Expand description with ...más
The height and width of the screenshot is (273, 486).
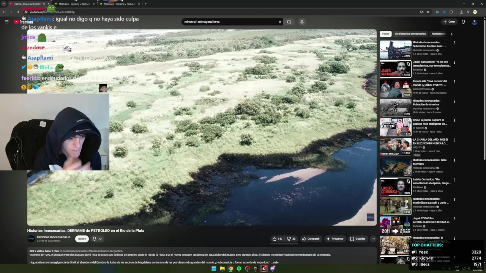tap(274, 262)
